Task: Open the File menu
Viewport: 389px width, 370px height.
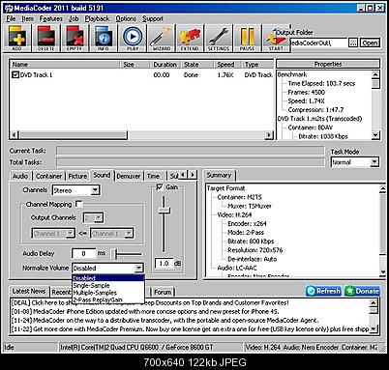Action: click(x=11, y=19)
